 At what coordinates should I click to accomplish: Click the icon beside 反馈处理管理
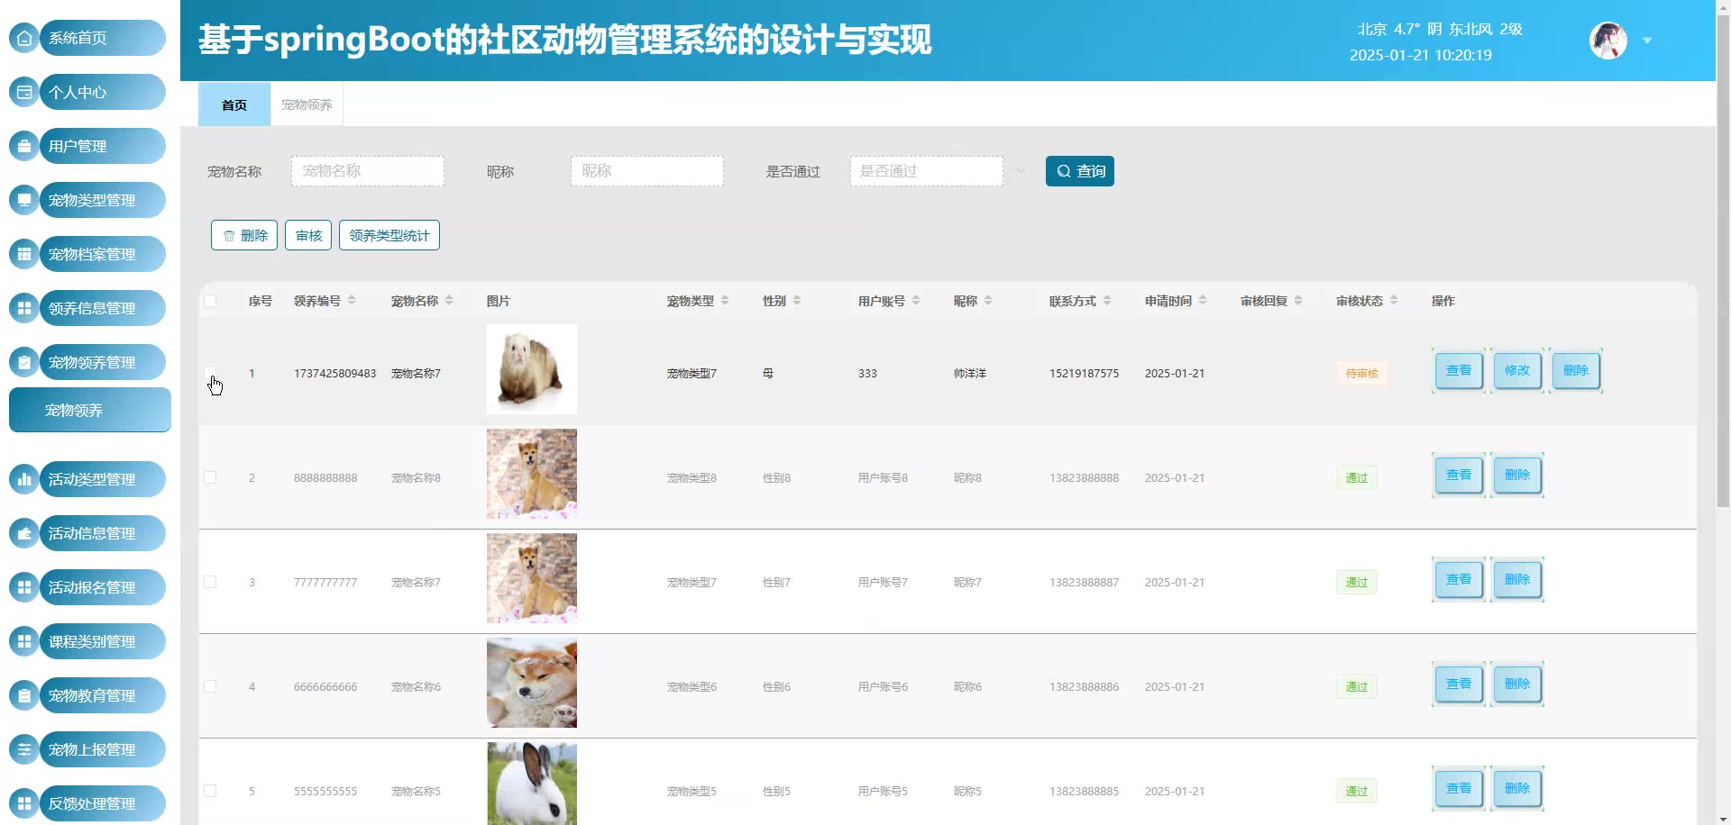pyautogui.click(x=24, y=803)
